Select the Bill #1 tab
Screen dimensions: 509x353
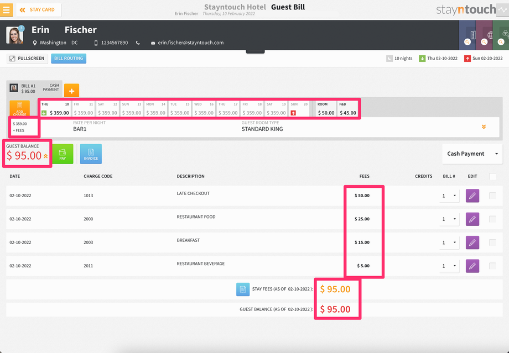(34, 88)
